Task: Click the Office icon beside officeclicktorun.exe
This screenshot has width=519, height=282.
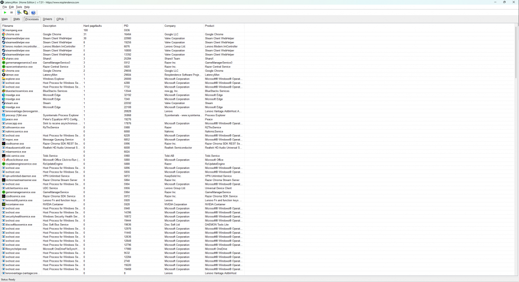Action: 3,160
